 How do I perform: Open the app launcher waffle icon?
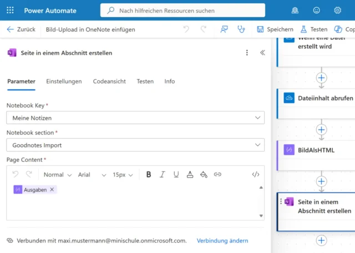(x=11, y=10)
